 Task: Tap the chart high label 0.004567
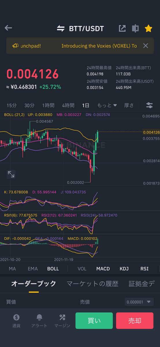(44, 121)
